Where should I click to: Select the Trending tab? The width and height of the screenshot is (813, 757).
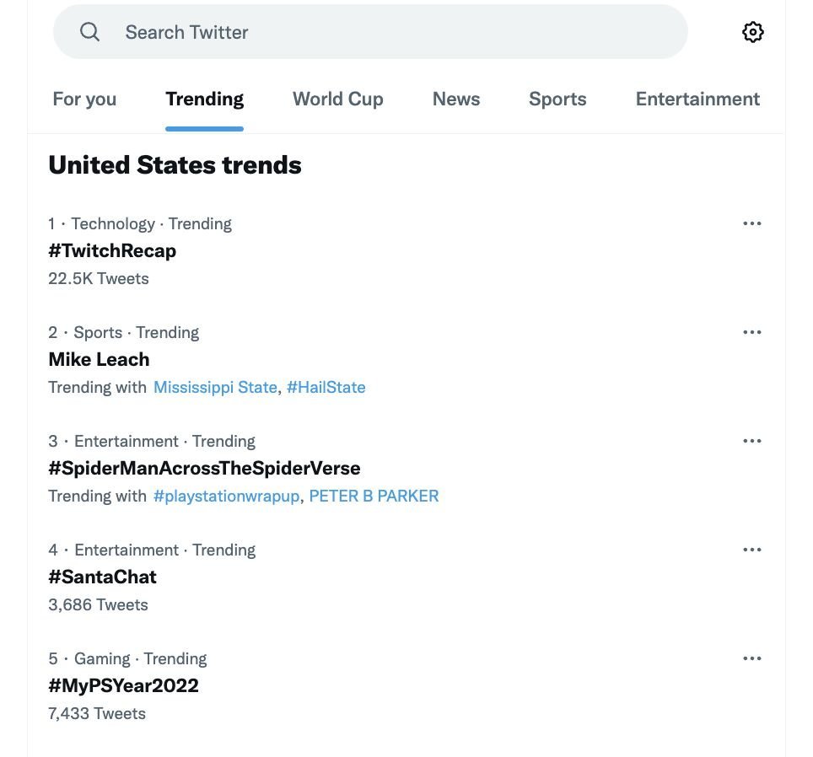click(204, 99)
